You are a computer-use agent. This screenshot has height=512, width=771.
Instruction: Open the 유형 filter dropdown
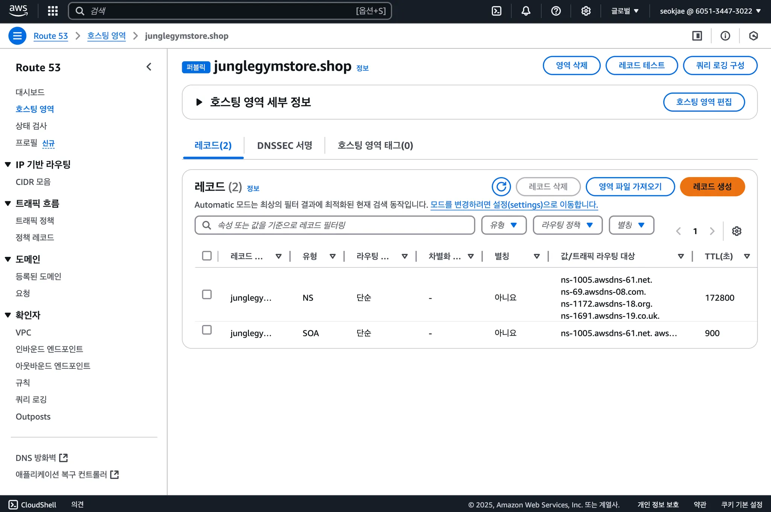(503, 225)
